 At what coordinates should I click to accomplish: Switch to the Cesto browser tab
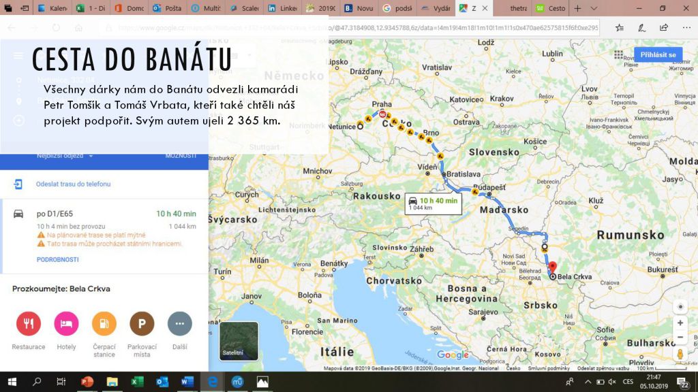coord(551,8)
